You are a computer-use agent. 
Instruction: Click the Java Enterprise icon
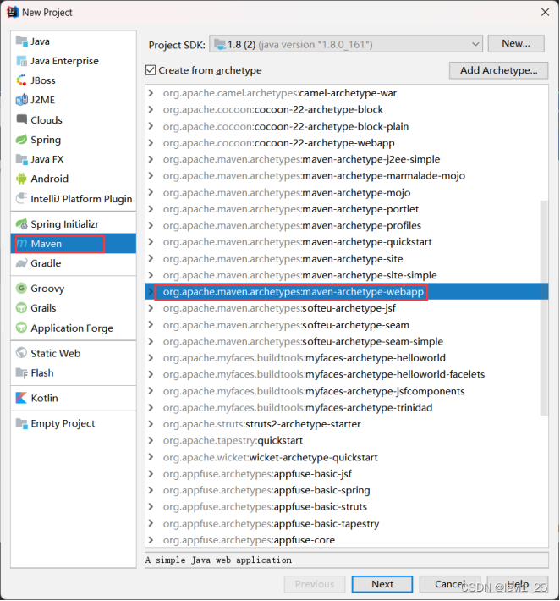pos(21,61)
